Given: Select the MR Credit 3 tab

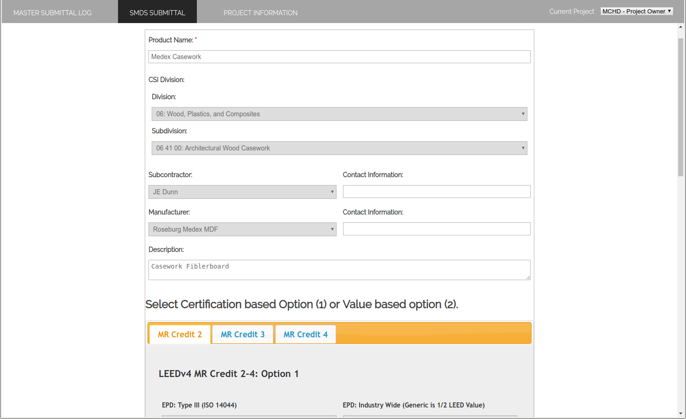Looking at the screenshot, I should coord(242,335).
